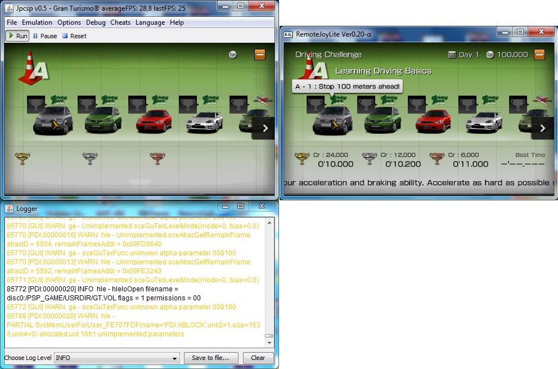Viewport: 558px width, 369px height.
Task: Click the credits coin icon in Jpcsp
Action: (x=233, y=55)
